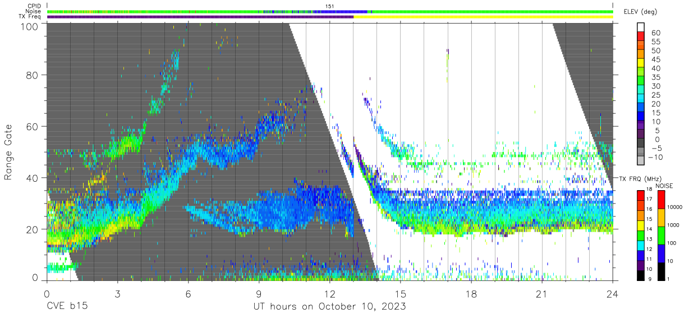Click the '3' tick on the UT hours axis
Image resolution: width=689 pixels, height=318 pixels.
click(118, 293)
